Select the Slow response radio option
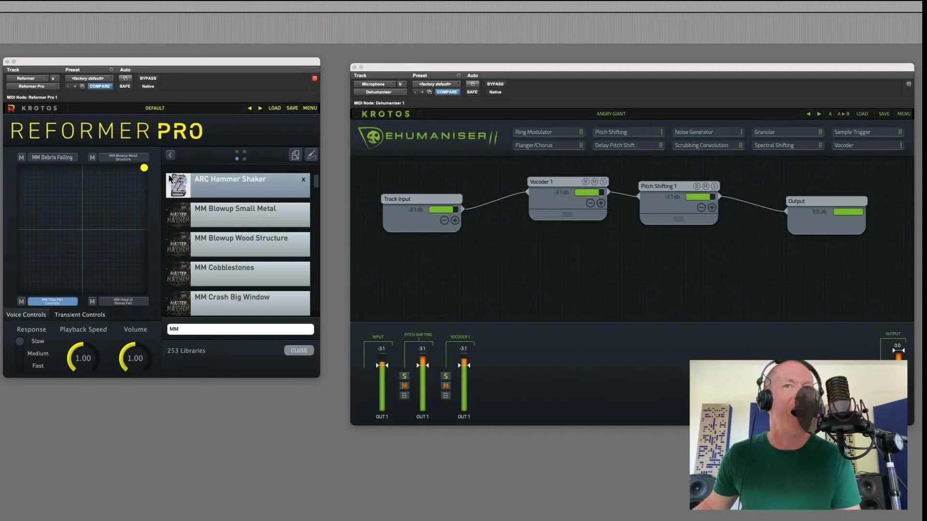 [x=20, y=341]
